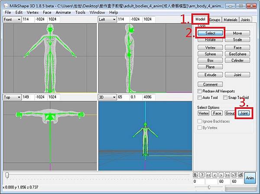The image size is (260, 194).
Task: Click the MilkShape application icon in title bar
Action: 6,6
